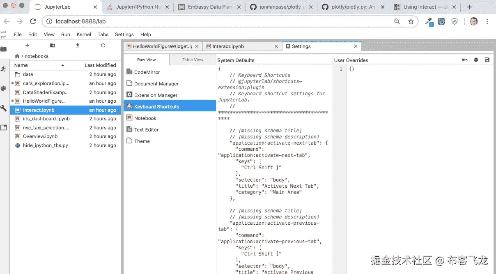The height and width of the screenshot is (274, 496).
Task: Save user settings with disk icon
Action: pyautogui.click(x=487, y=60)
